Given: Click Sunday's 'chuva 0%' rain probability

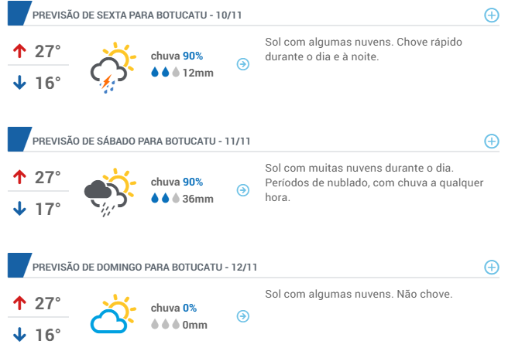Looking at the screenshot, I should pos(173,309).
